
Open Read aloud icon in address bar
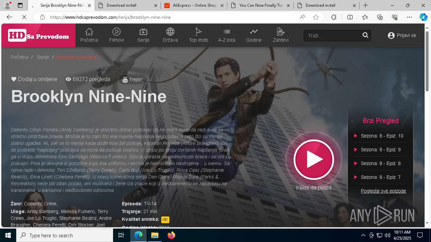pos(302,17)
